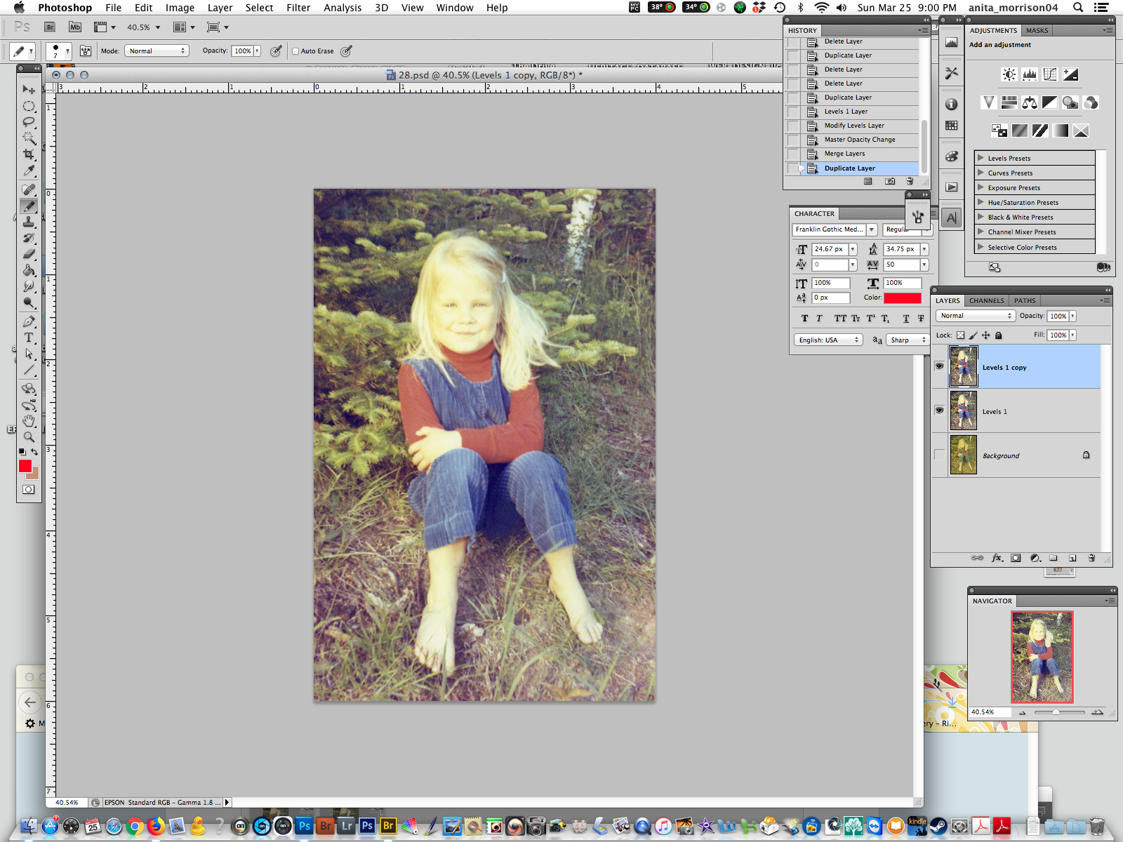
Task: Open the layer style fx menu
Action: pos(997,559)
